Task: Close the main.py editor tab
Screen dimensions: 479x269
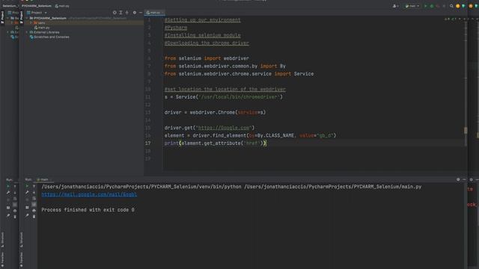Action: (x=163, y=13)
